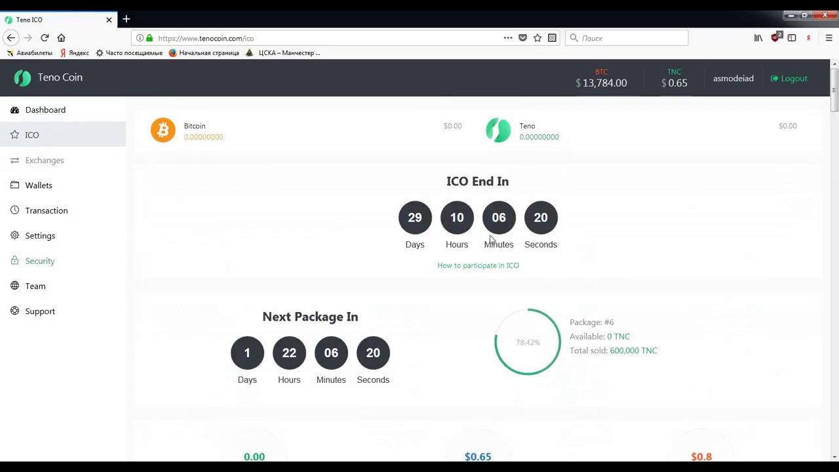Select ICO in the sidebar
Screen dimensions: 839x472
tap(63, 134)
